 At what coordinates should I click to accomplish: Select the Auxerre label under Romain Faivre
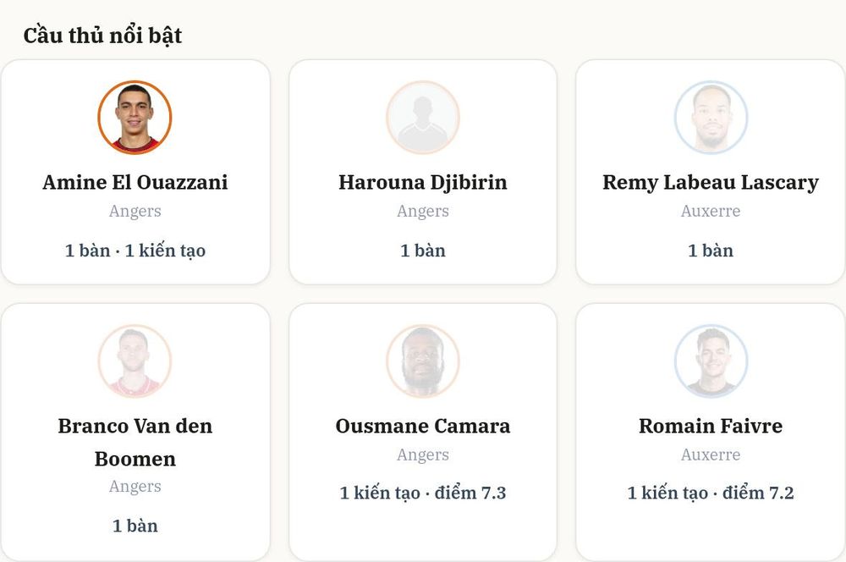click(x=711, y=455)
